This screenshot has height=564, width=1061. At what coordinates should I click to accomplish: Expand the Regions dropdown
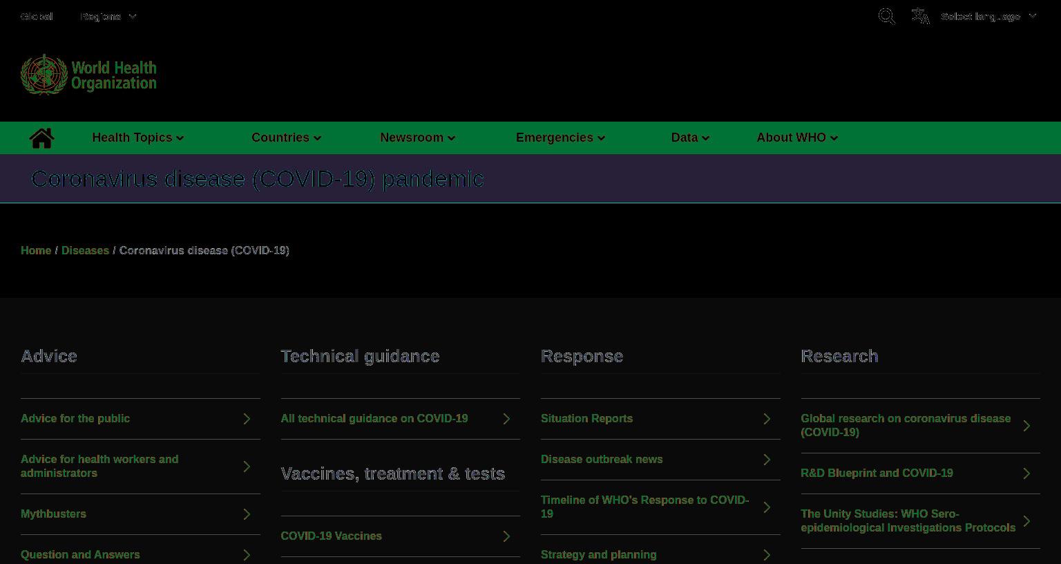108,17
